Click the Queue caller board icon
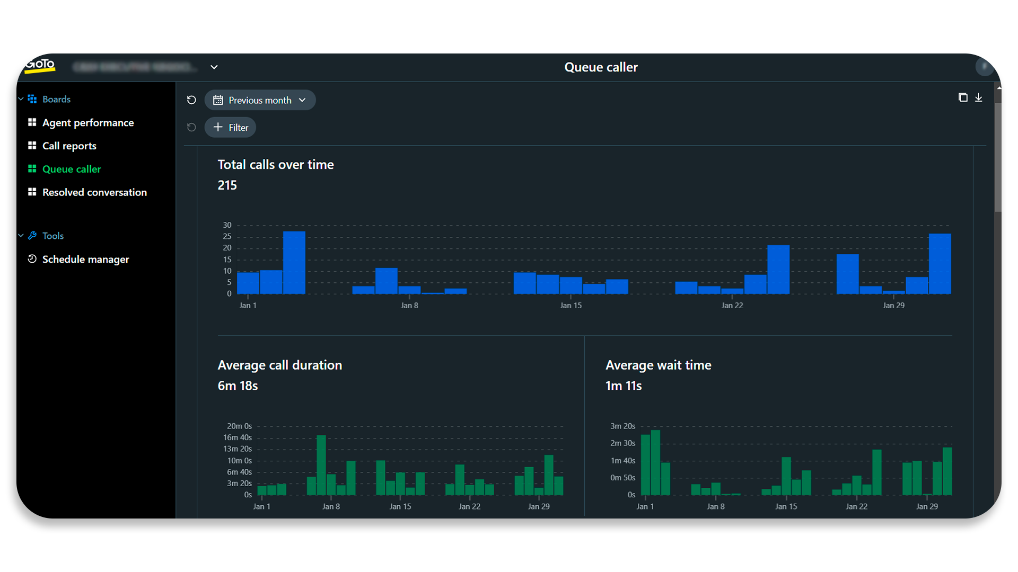Viewport: 1018px width, 572px height. (x=31, y=168)
